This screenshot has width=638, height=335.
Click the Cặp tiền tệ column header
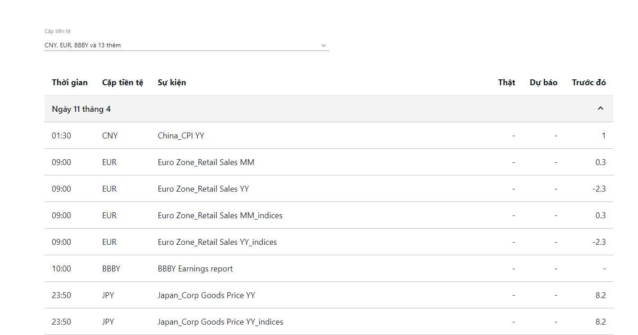(x=122, y=83)
